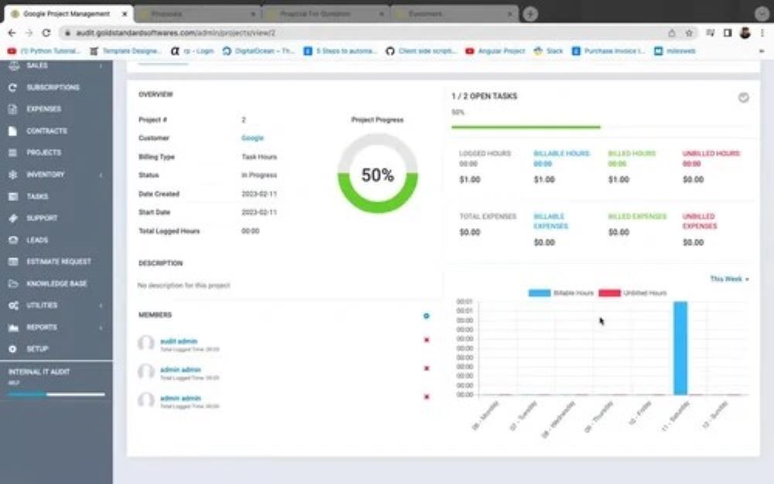Image resolution: width=774 pixels, height=484 pixels.
Task: Select the Expenses icon in the sidebar
Action: point(13,109)
